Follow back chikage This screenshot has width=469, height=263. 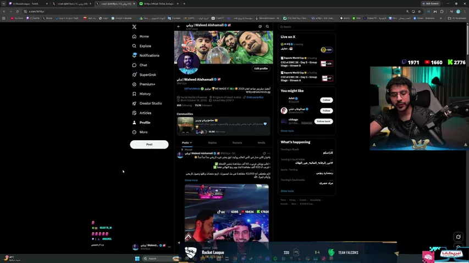click(x=323, y=121)
